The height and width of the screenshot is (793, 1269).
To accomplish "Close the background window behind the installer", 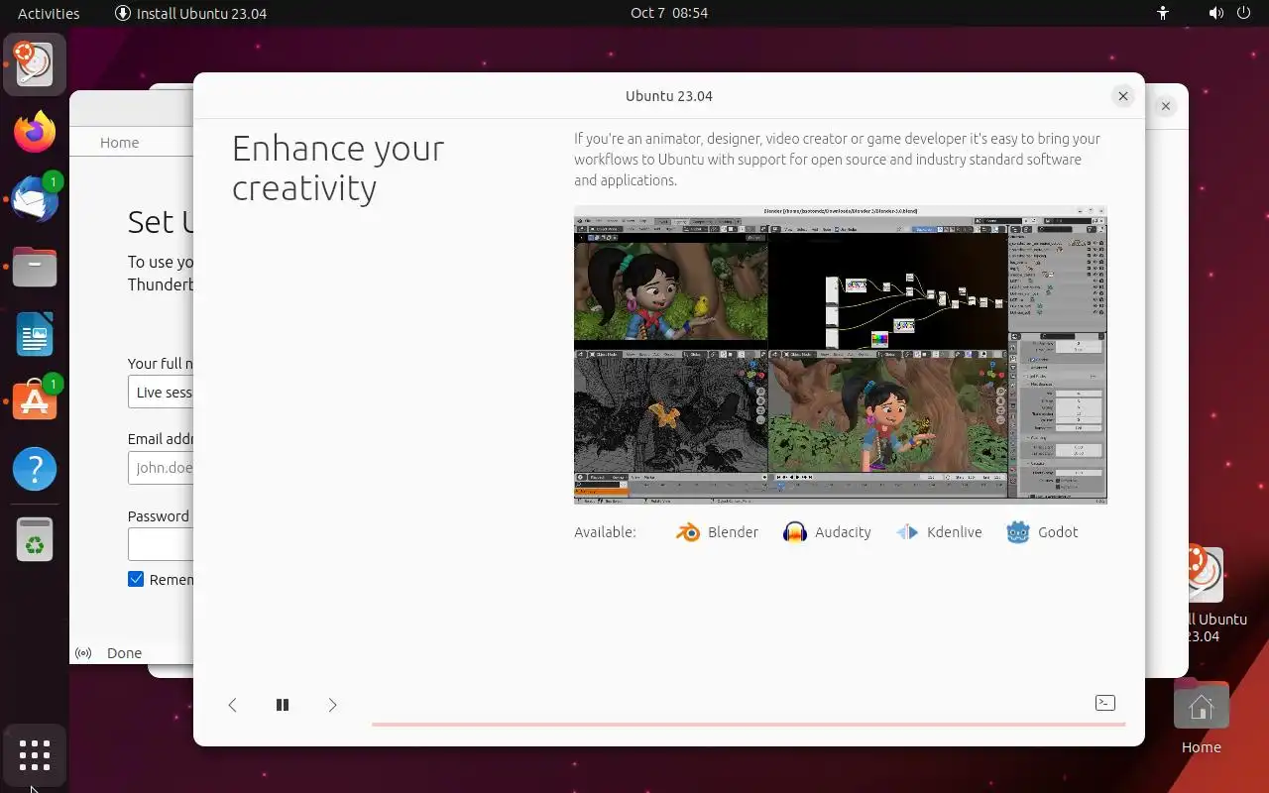I will coord(1166,106).
